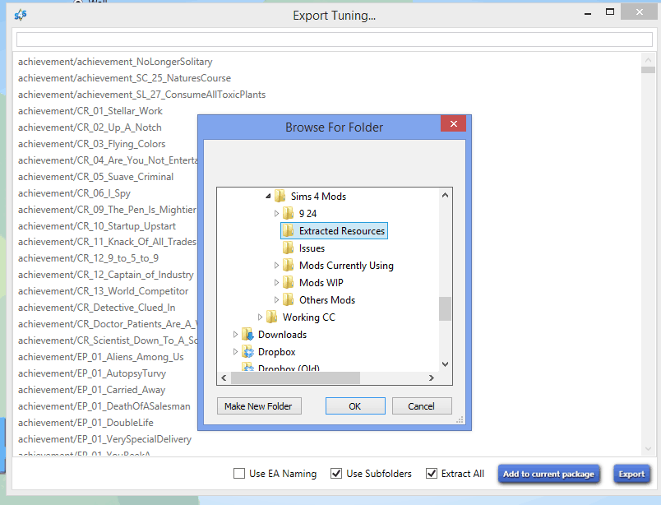The height and width of the screenshot is (505, 661).
Task: Expand the Mods Currently Using folder
Action: 277,266
